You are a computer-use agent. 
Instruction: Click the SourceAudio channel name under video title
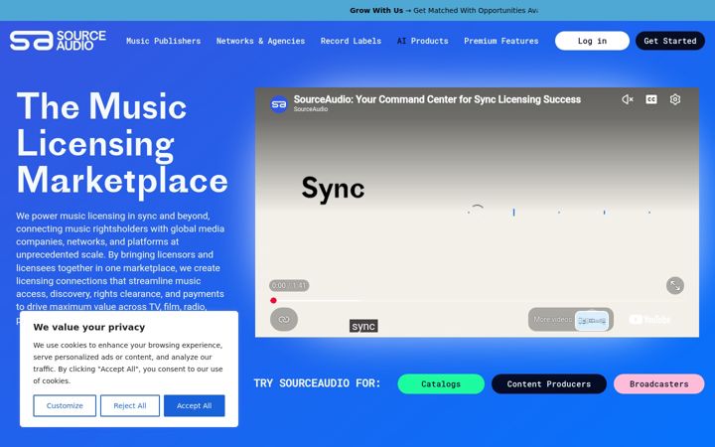(x=311, y=109)
